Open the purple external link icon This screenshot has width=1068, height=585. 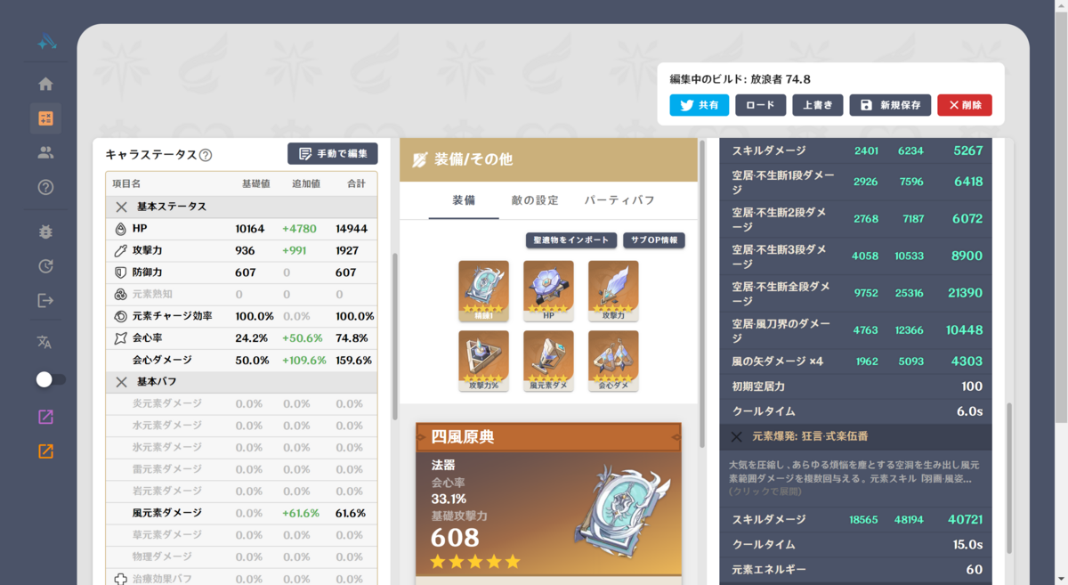point(45,417)
